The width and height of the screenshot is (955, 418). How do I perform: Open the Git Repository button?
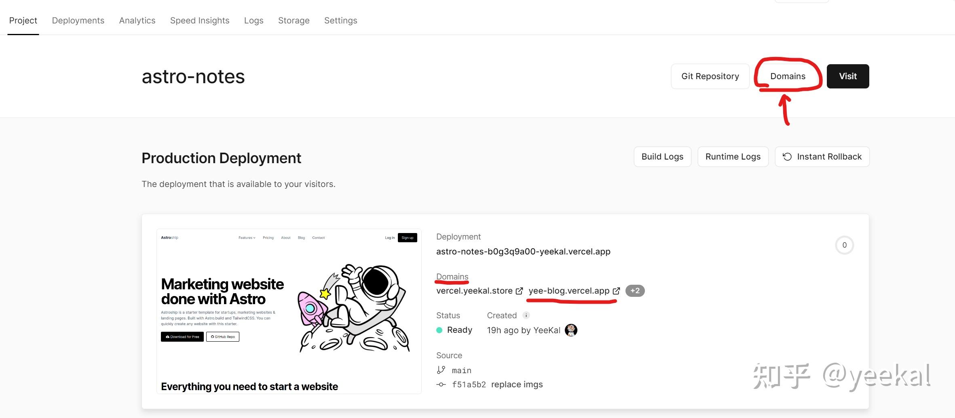coord(710,76)
